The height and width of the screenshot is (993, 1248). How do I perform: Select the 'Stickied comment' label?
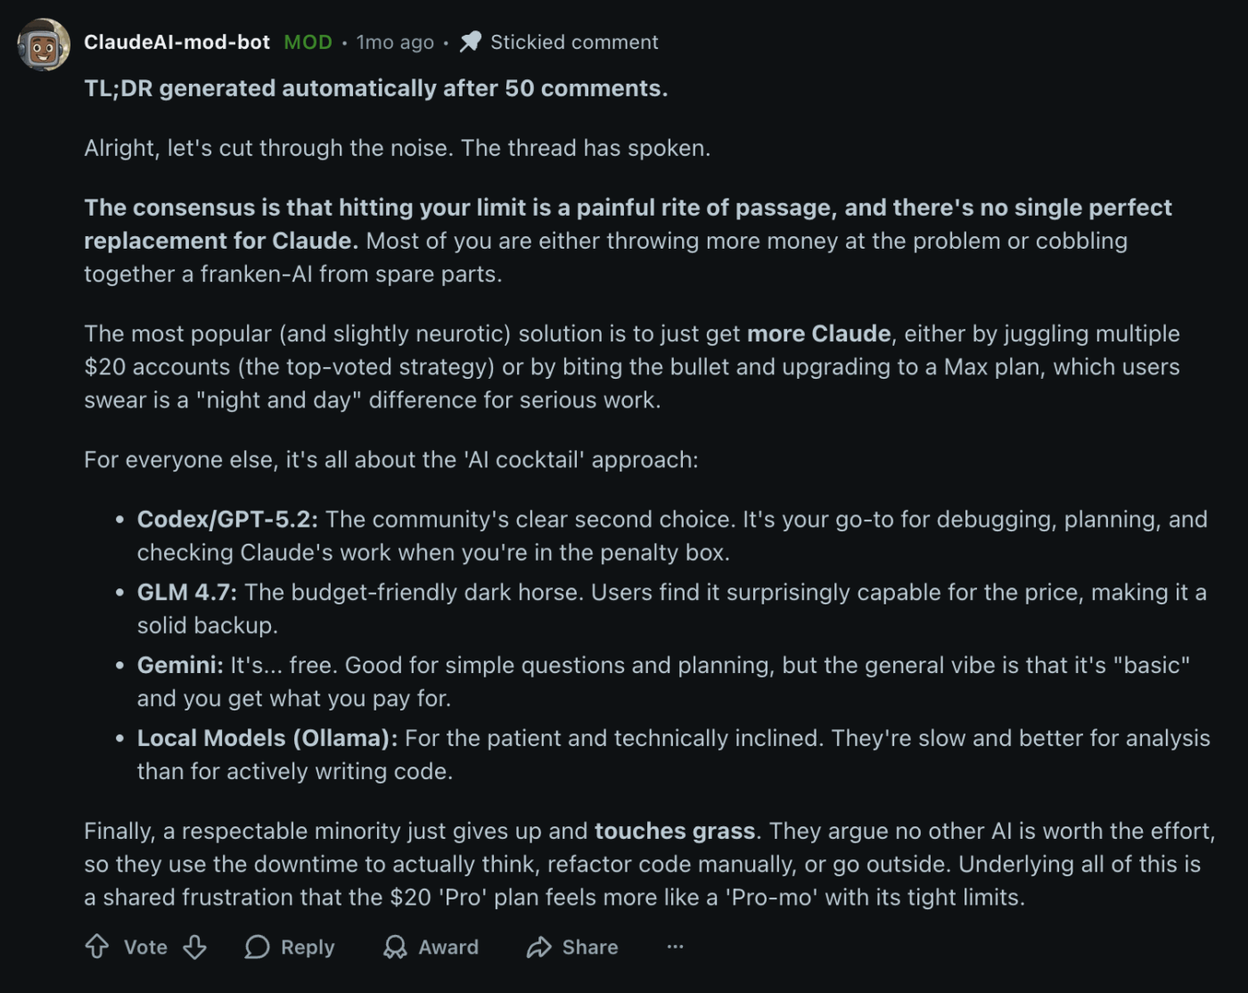(575, 41)
